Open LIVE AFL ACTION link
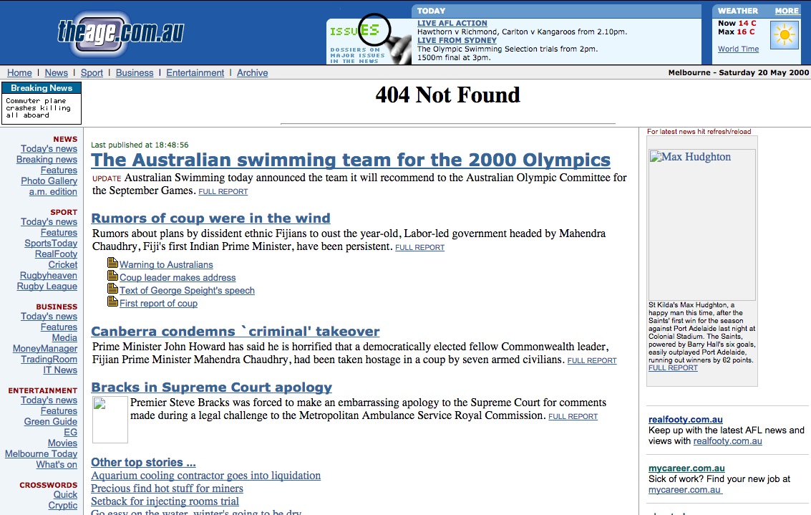This screenshot has width=811, height=515. tap(452, 24)
